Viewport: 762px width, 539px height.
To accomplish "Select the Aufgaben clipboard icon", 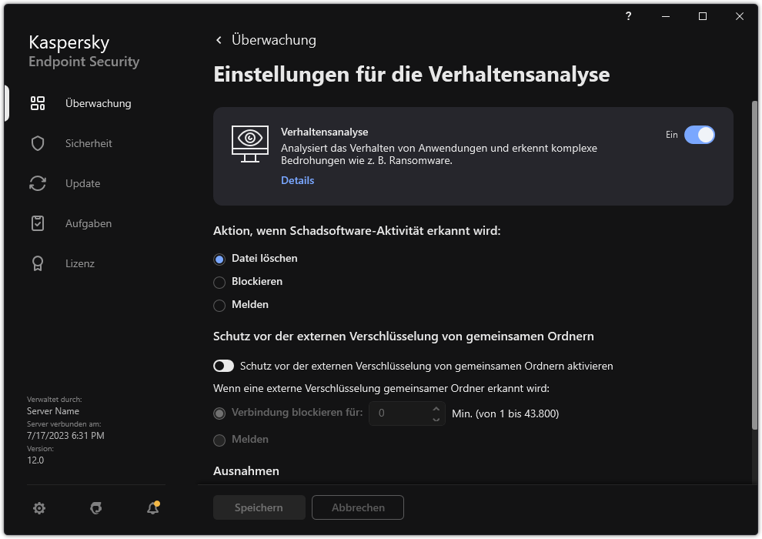I will 38,223.
